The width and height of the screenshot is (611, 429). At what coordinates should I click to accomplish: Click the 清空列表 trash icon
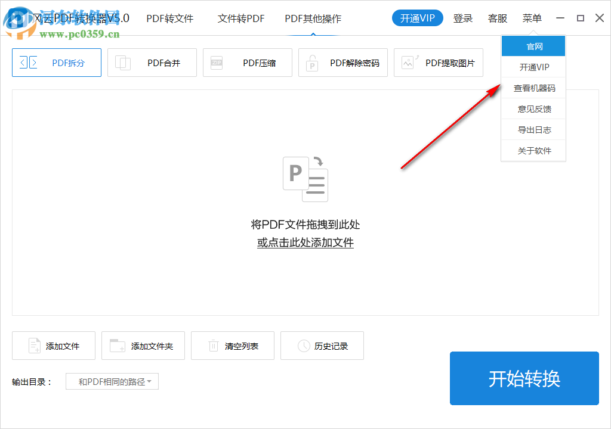pos(213,346)
